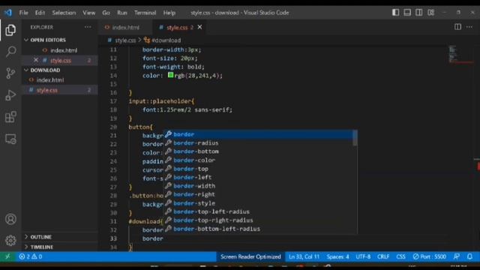Select border-bottom suggestion

click(x=258, y=151)
